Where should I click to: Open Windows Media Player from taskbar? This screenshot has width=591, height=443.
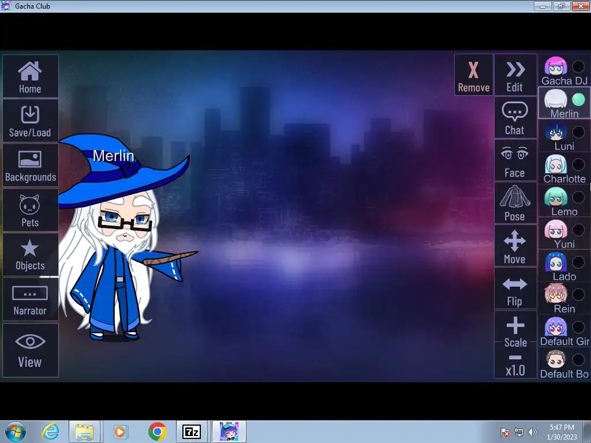point(120,431)
